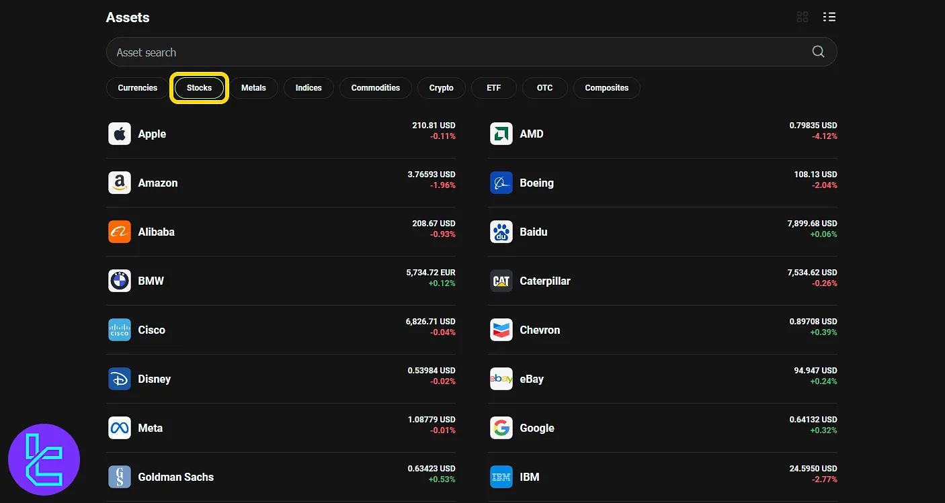Click the BMW logo icon
Screen dimensions: 945x503
pyautogui.click(x=120, y=281)
